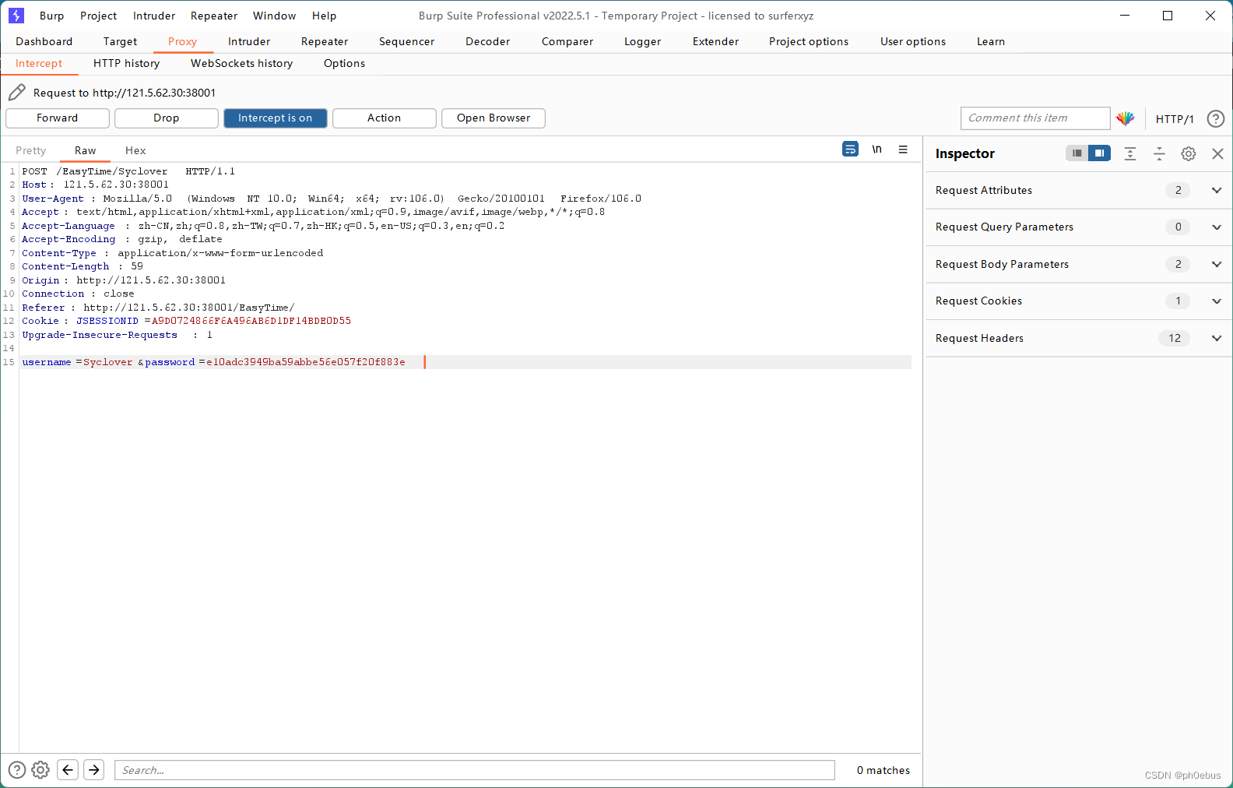Open the highlight color picker icon

(1126, 118)
